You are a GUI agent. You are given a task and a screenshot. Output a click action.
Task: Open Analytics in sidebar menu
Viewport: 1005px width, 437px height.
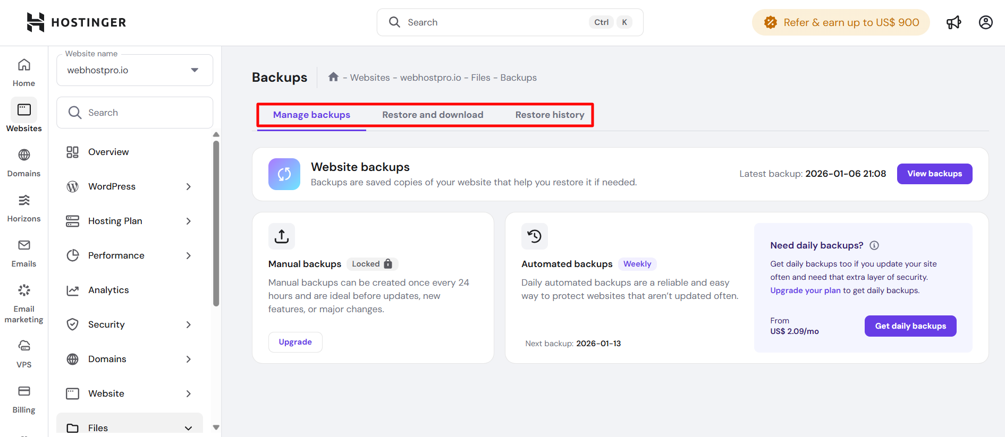[130, 290]
